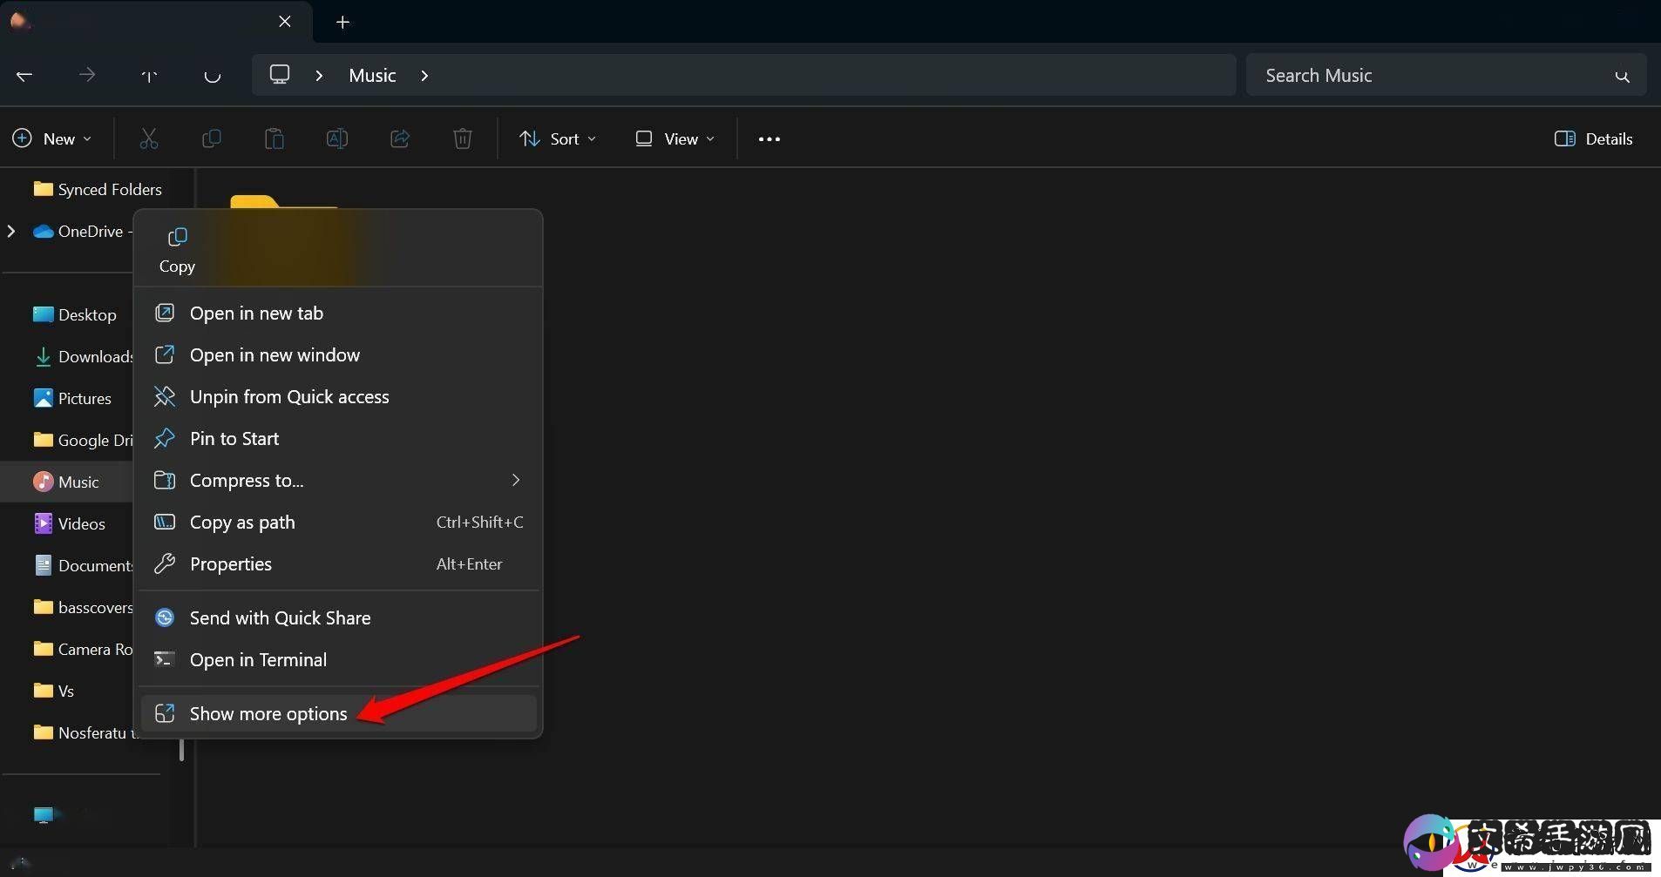Click the search magnifier icon
The width and height of the screenshot is (1661, 877).
pos(1622,77)
